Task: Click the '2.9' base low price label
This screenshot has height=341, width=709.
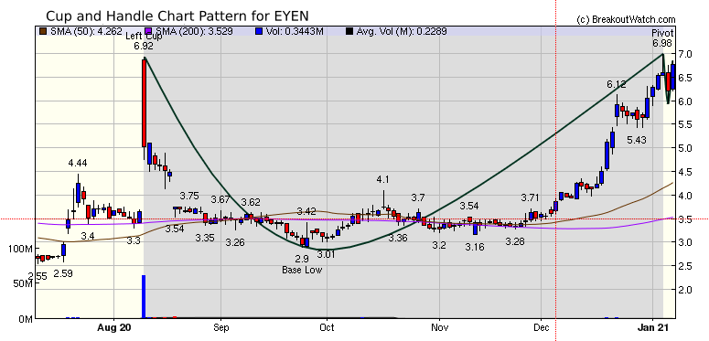Action: [x=302, y=260]
